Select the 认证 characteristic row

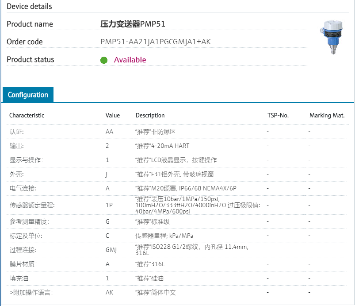[x=17, y=132]
